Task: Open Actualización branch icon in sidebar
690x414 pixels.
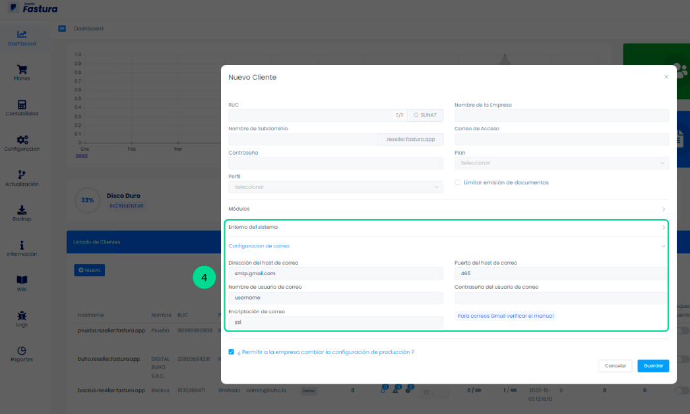Action: [x=22, y=175]
